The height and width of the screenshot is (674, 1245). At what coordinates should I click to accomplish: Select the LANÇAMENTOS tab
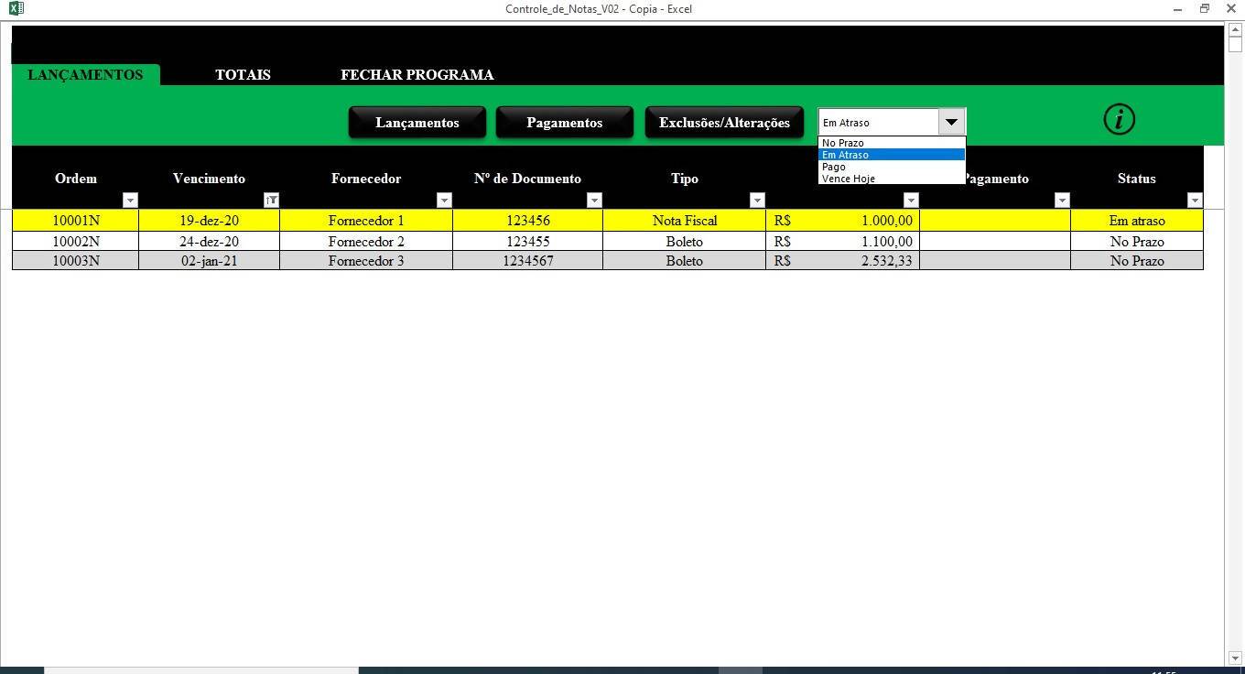coord(84,74)
